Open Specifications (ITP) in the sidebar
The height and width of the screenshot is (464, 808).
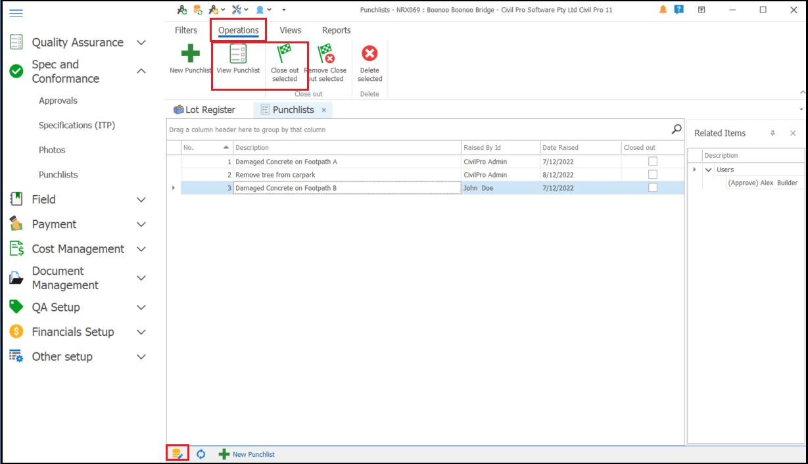pyautogui.click(x=76, y=126)
